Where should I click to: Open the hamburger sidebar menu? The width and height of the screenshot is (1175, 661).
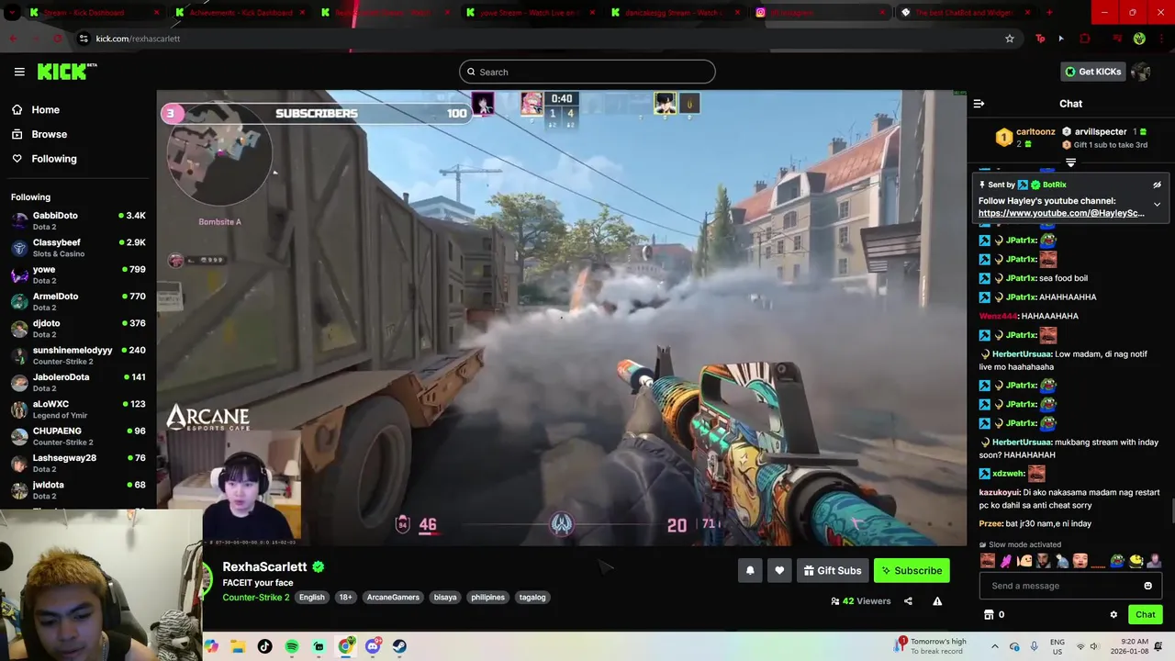[x=19, y=72]
